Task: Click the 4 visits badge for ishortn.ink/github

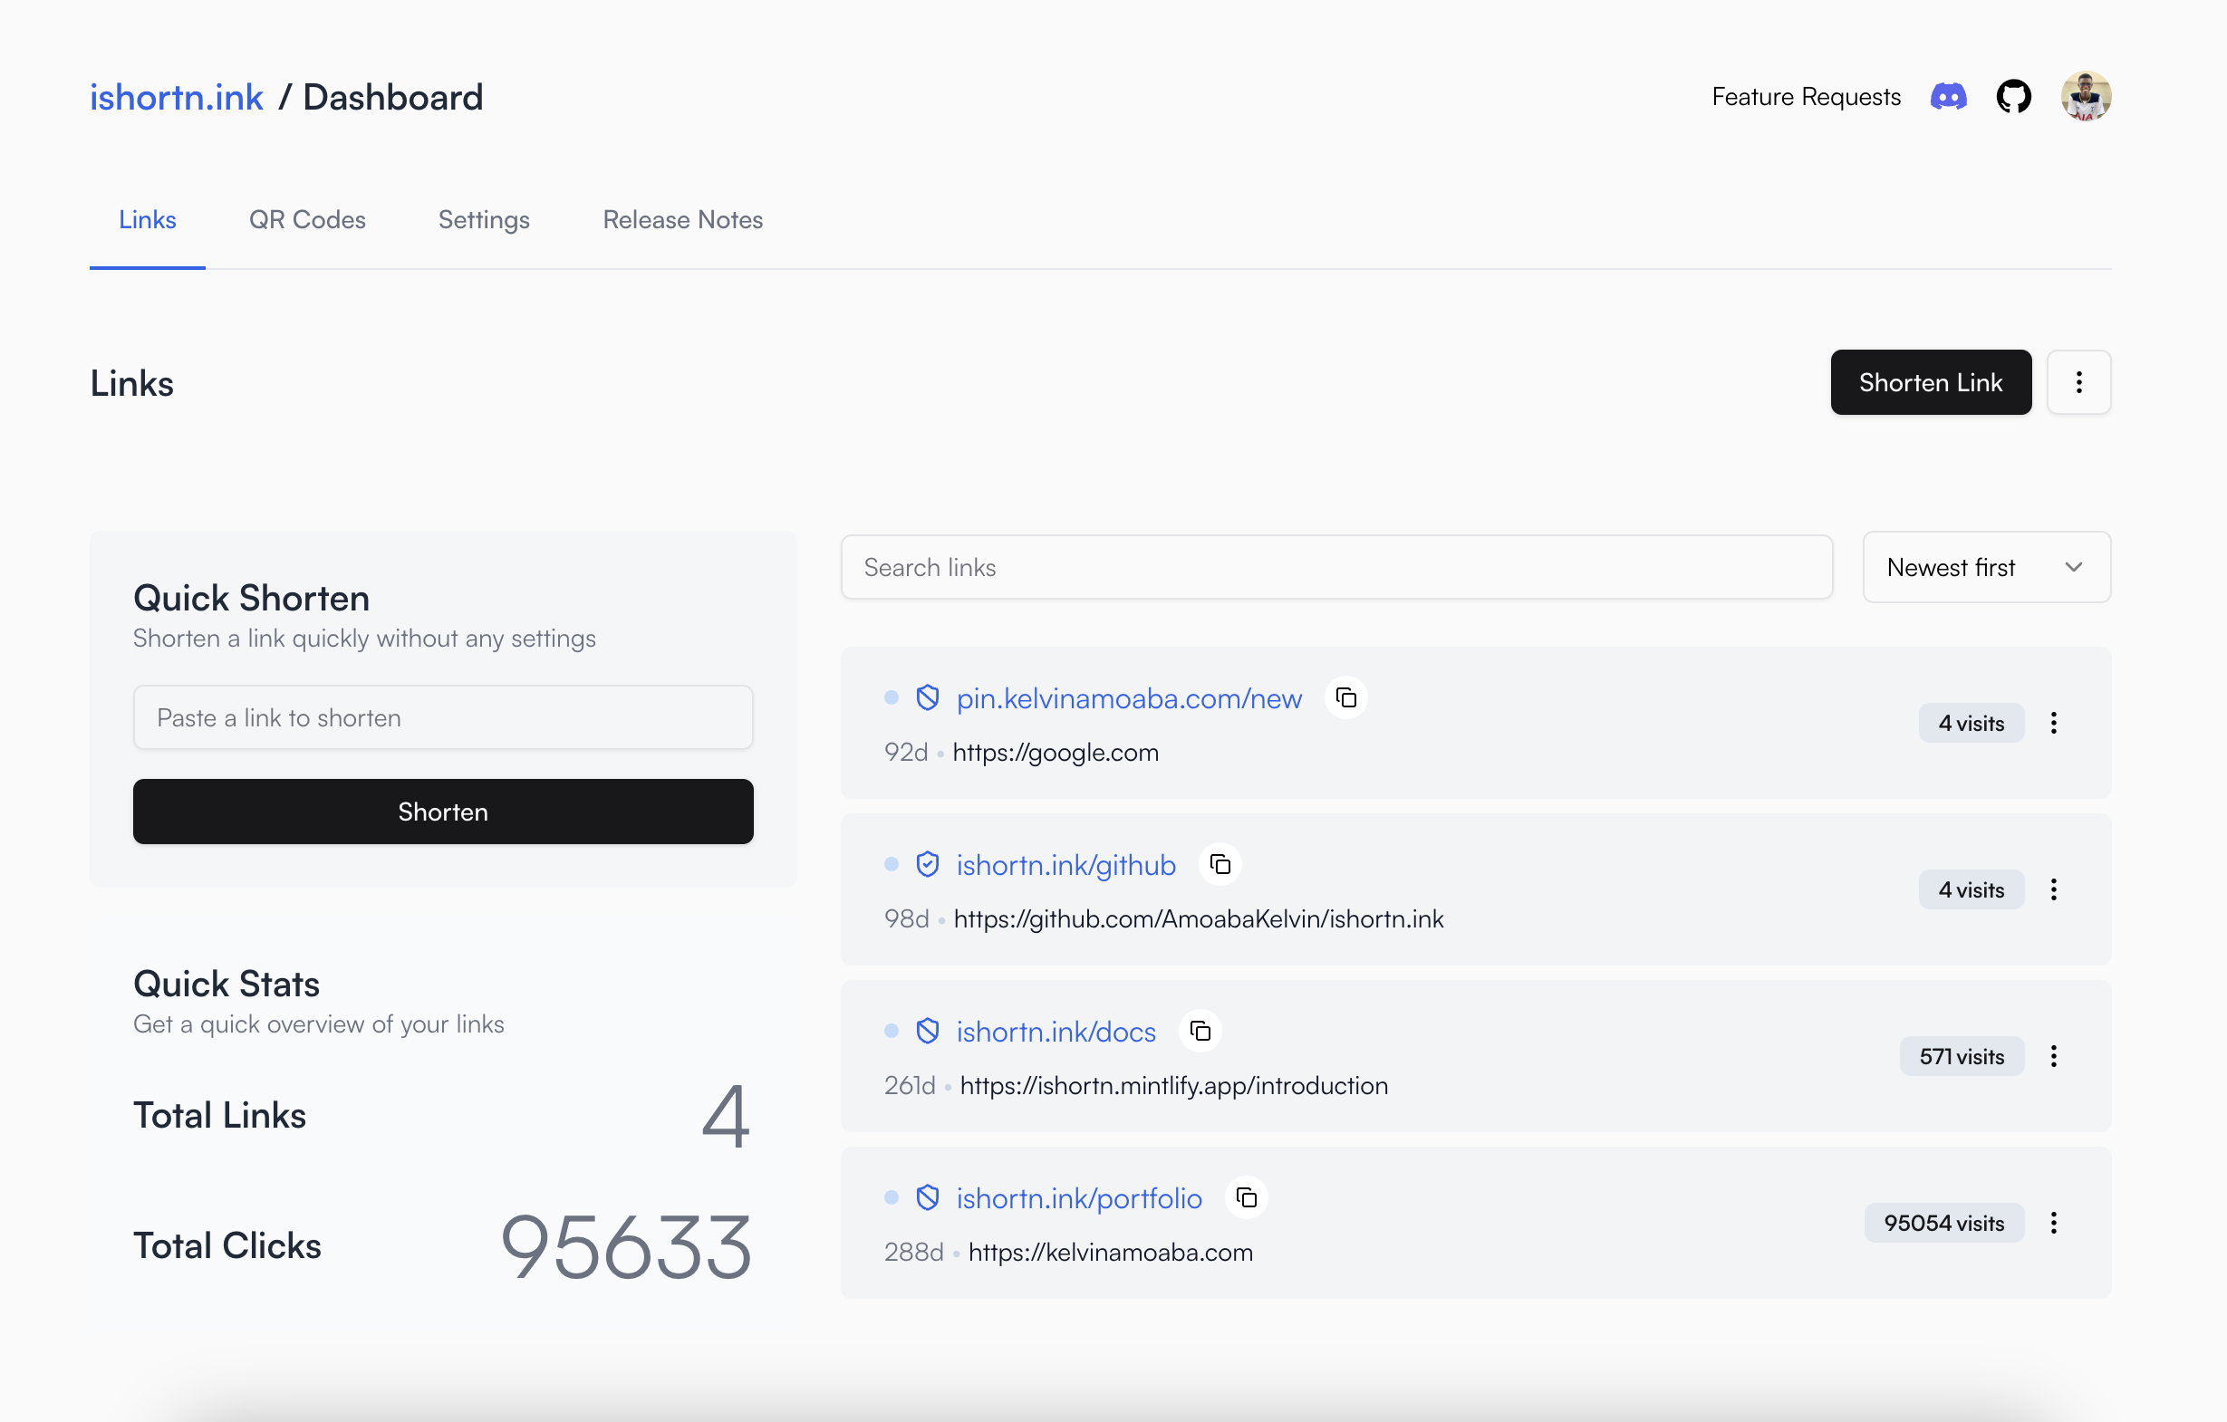Action: pos(1971,889)
